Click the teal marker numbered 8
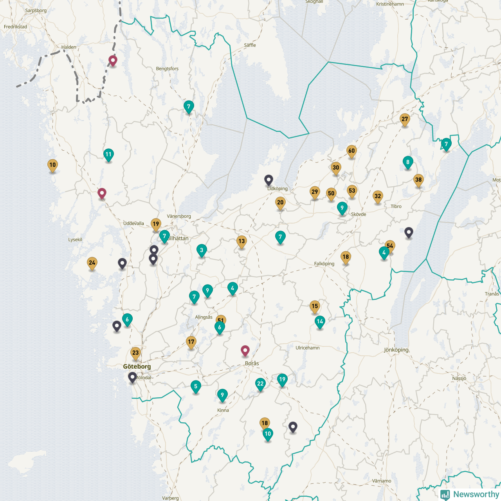Image resolution: width=501 pixels, height=501 pixels. point(408,162)
